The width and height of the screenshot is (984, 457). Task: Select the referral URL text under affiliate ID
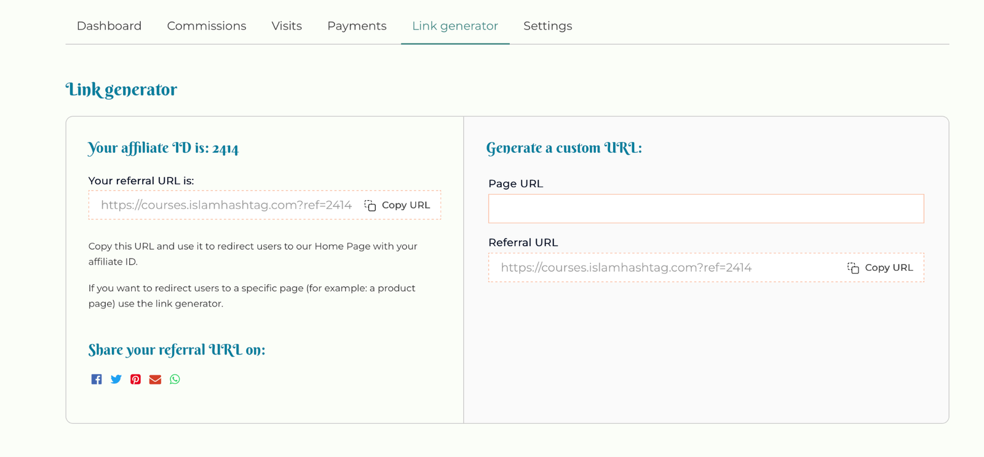(x=226, y=205)
